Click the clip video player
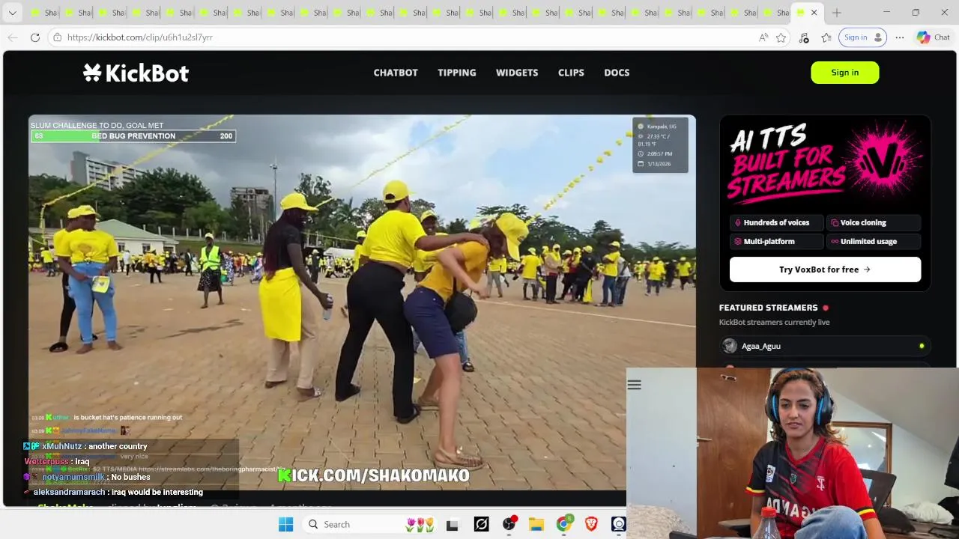 (x=362, y=302)
